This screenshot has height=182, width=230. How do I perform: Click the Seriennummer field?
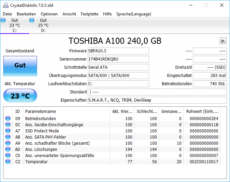tap(118, 59)
